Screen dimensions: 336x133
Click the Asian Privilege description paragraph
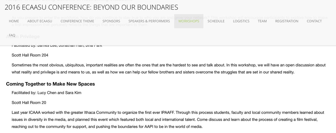tap(169, 68)
